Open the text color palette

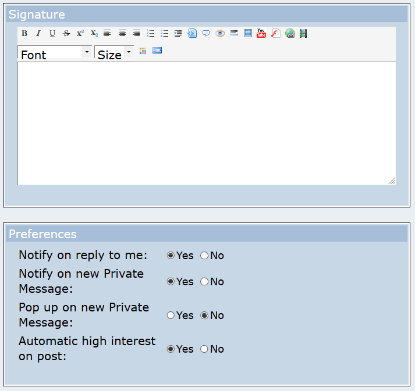coord(143,51)
